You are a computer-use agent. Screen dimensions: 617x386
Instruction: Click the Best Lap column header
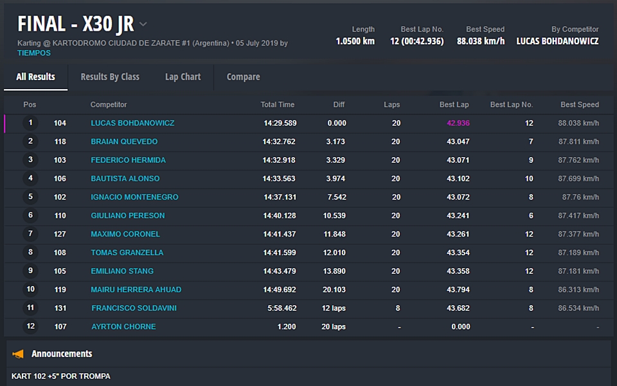point(454,105)
